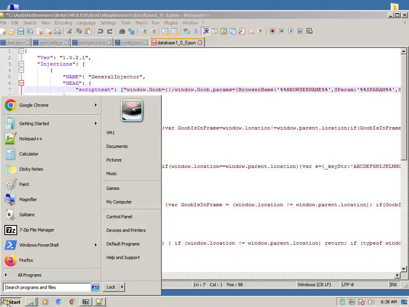Click the Zoom Out toolbar icon
The height and width of the screenshot is (307, 409).
coord(153,31)
